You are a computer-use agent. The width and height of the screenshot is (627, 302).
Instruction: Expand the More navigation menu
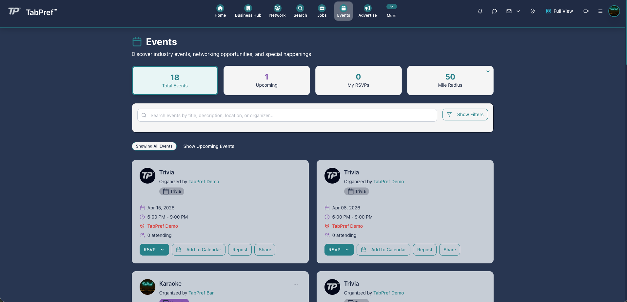[391, 11]
